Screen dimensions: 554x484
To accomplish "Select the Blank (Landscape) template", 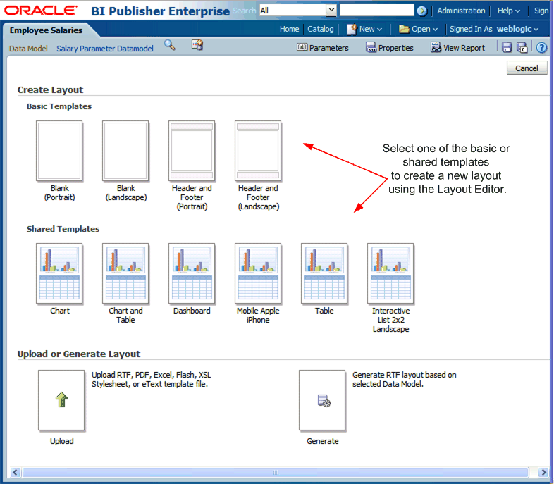I will coord(125,151).
